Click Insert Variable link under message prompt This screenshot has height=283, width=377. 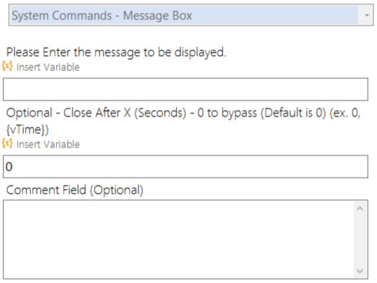pyautogui.click(x=48, y=67)
